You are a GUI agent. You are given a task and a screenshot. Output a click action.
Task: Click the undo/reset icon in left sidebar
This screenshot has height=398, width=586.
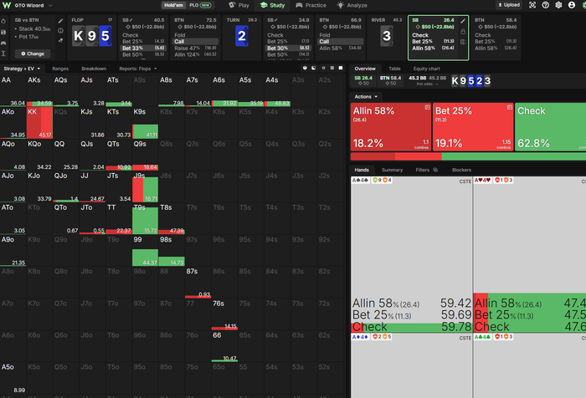tap(3, 21)
